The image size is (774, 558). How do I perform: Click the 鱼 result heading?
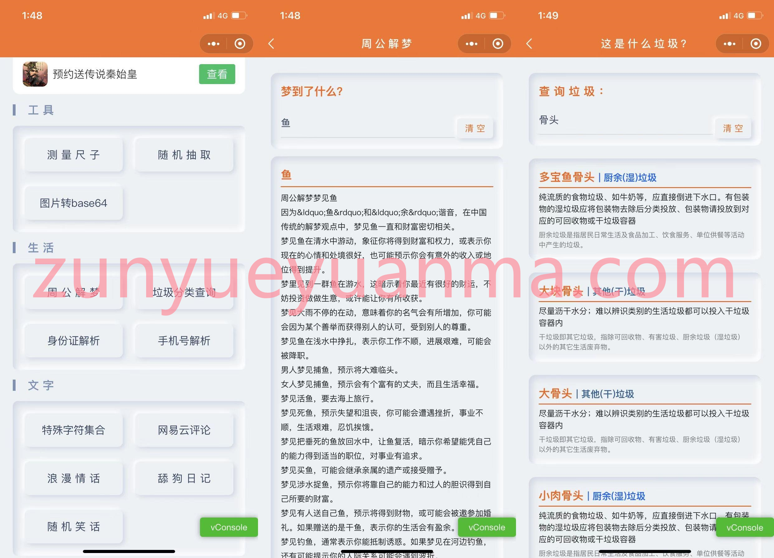(x=286, y=175)
